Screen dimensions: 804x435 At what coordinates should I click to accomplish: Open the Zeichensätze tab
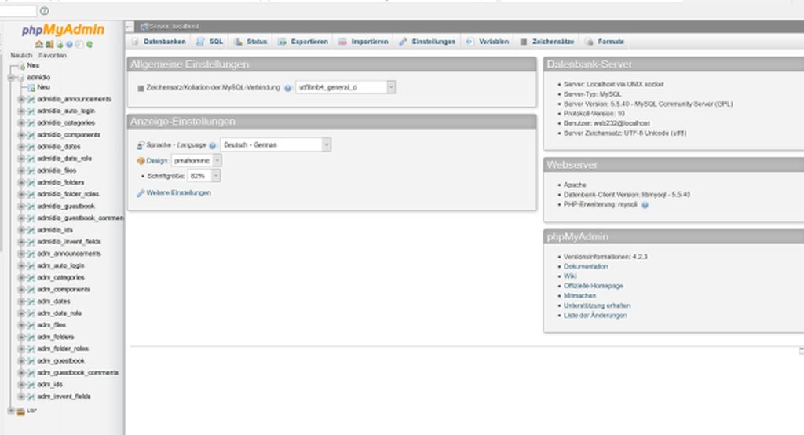click(x=547, y=42)
